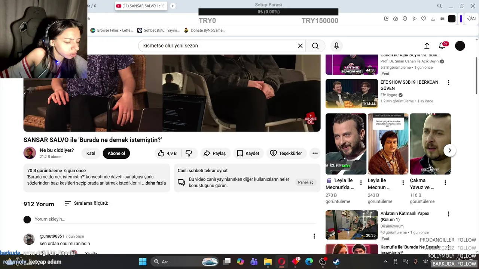Open options on umut90851's comment
This screenshot has width=479, height=269.
314,236
